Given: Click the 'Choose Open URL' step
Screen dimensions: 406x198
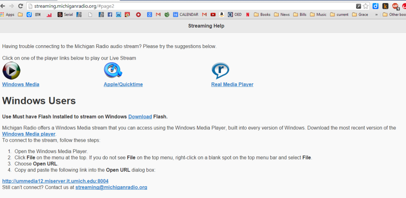Looking at the screenshot, I should 36,164.
